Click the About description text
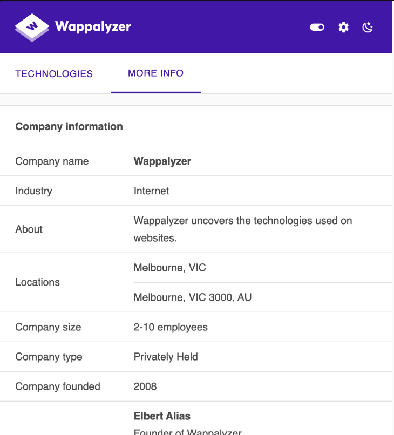This screenshot has width=394, height=435. coord(243,229)
